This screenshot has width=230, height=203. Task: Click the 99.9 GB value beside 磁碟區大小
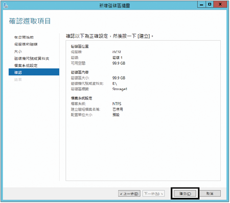(x=119, y=78)
